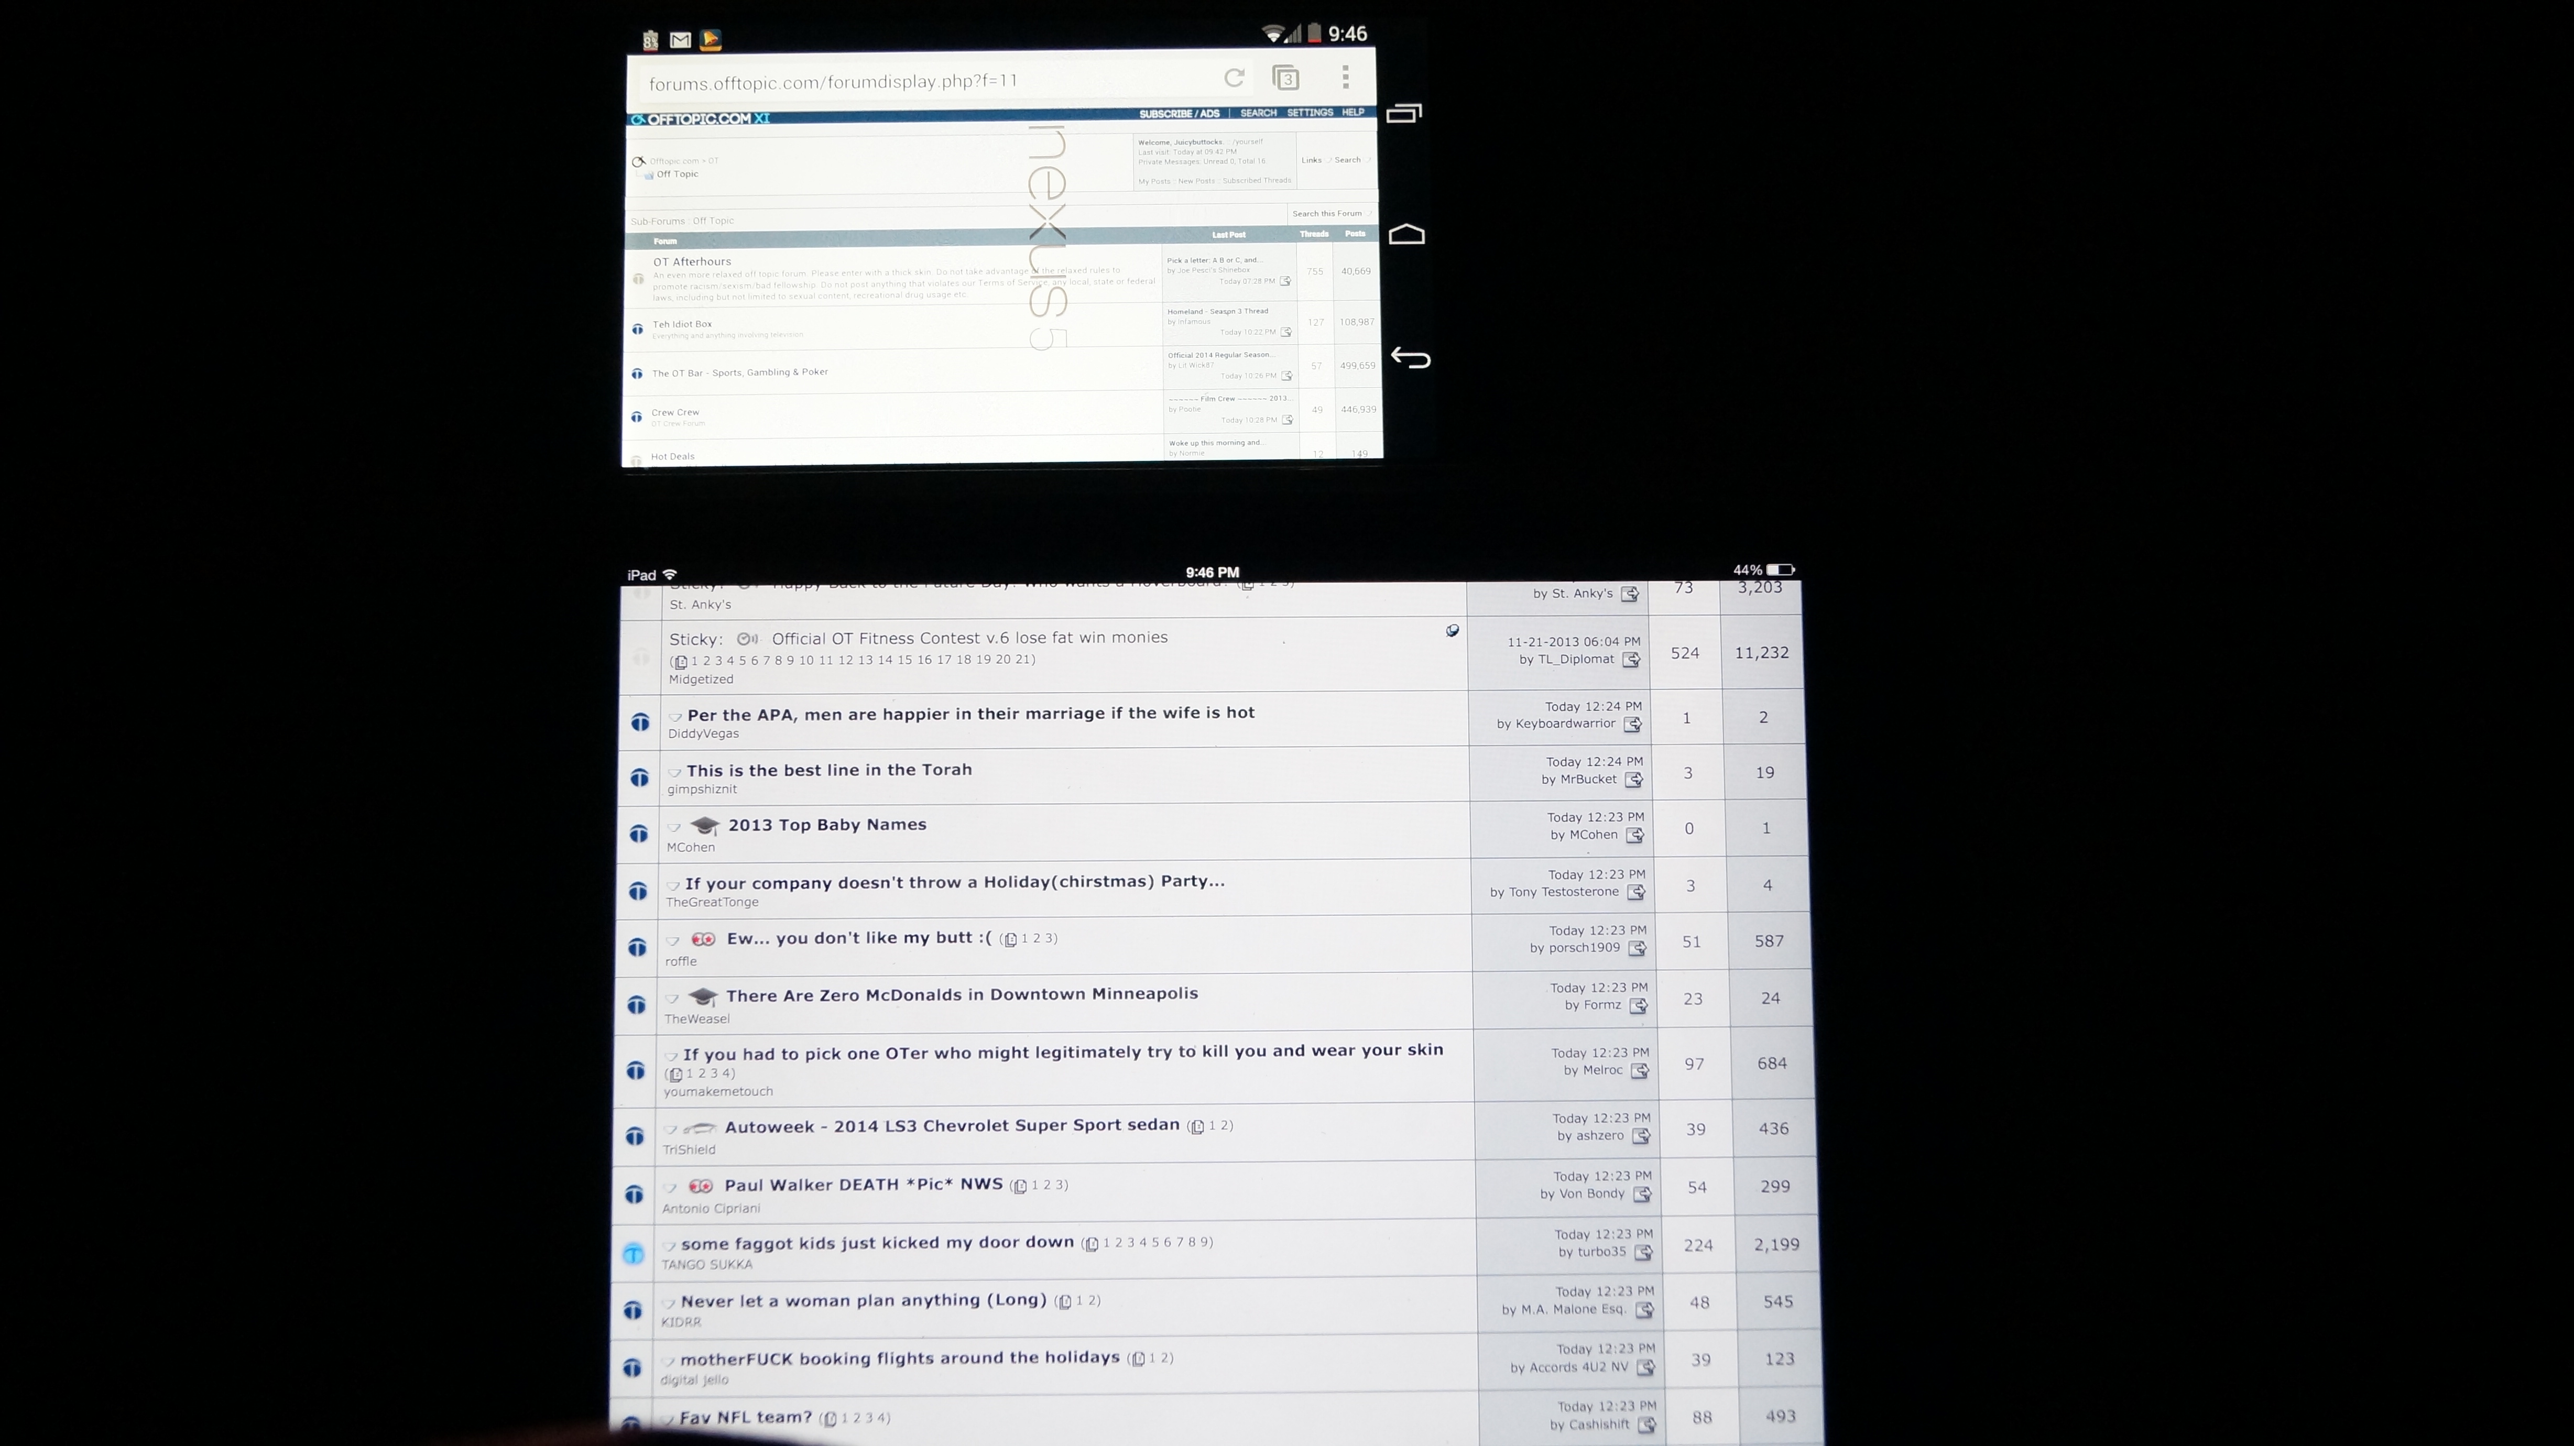Open the New Posts link in welcome panel
The image size is (2574, 1446).
1196,181
